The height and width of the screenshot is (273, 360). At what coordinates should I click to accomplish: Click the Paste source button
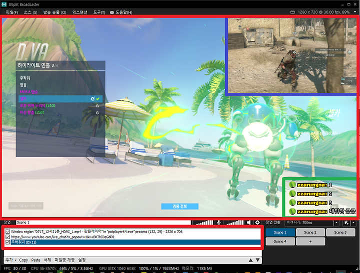pyautogui.click(x=36, y=260)
